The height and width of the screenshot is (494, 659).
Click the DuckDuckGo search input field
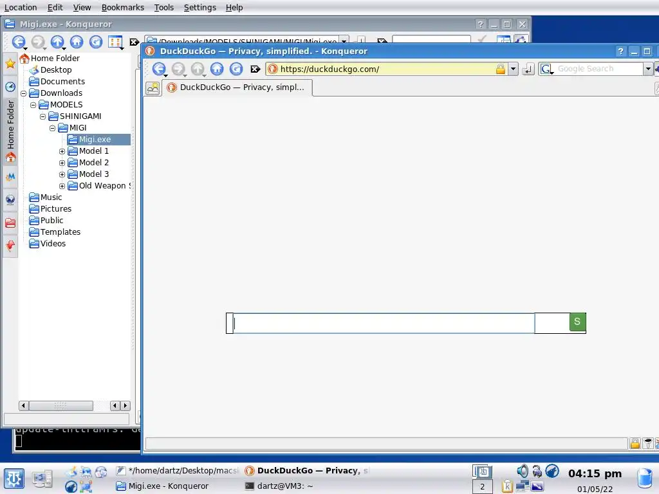tap(384, 323)
